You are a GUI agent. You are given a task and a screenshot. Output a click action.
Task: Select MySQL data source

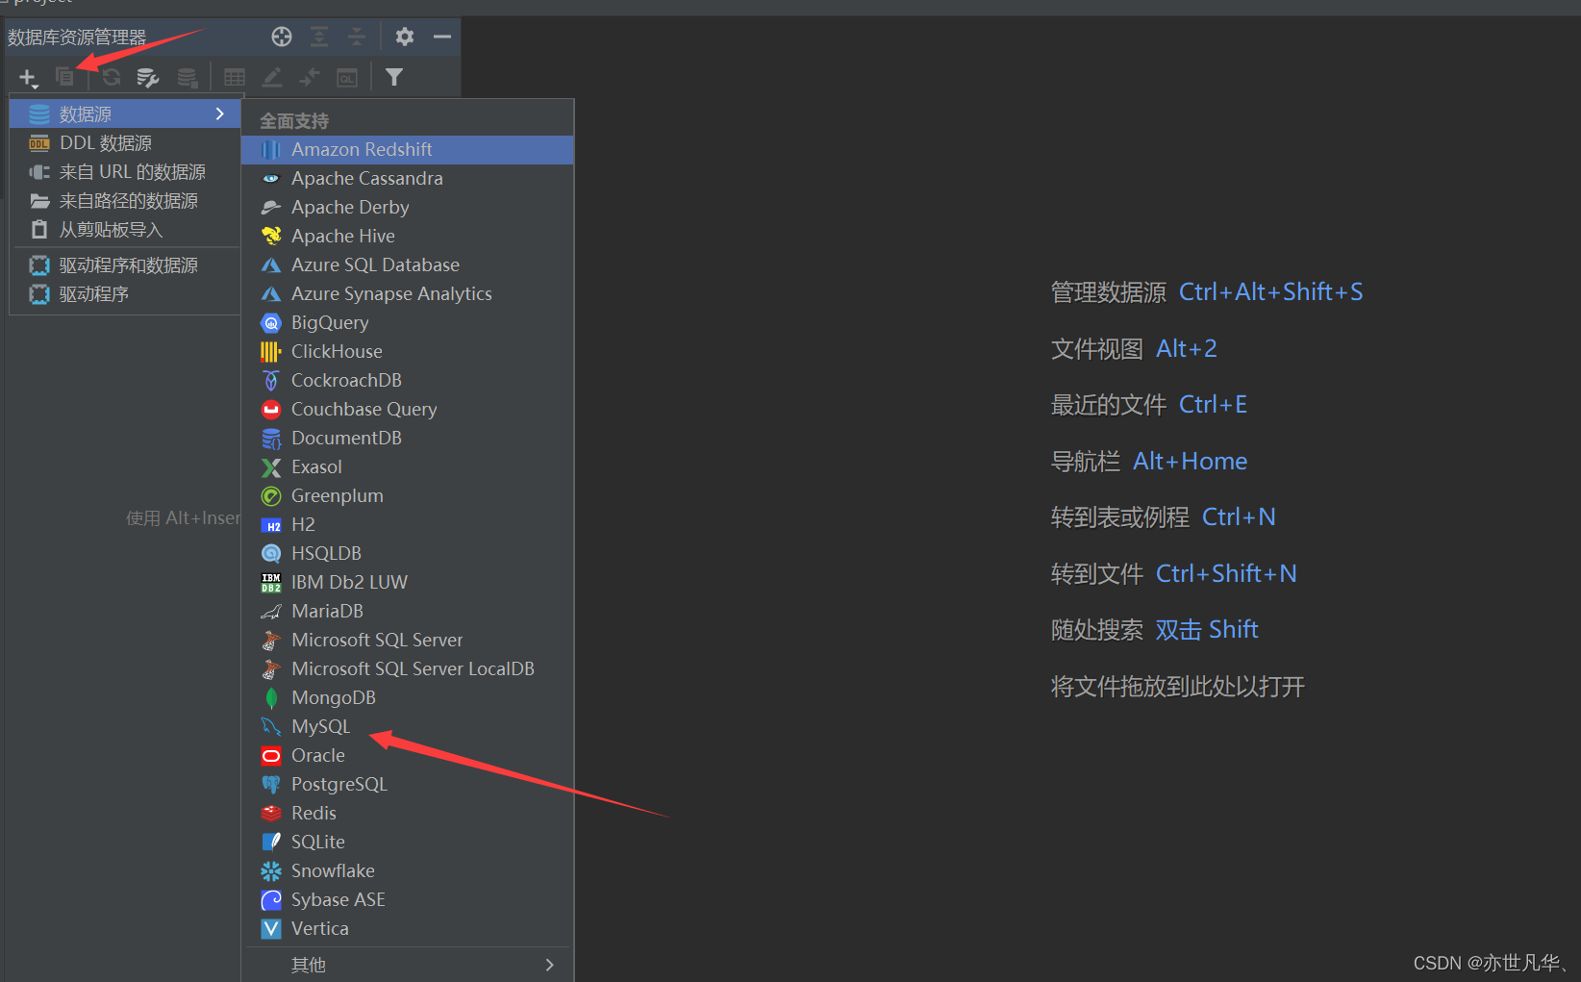[408, 726]
